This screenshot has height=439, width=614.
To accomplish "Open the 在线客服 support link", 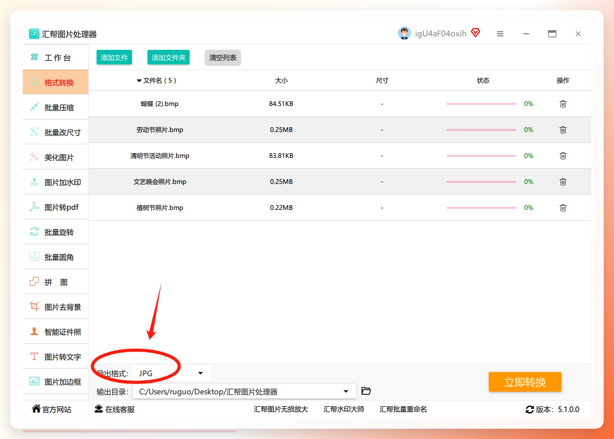I will (115, 409).
